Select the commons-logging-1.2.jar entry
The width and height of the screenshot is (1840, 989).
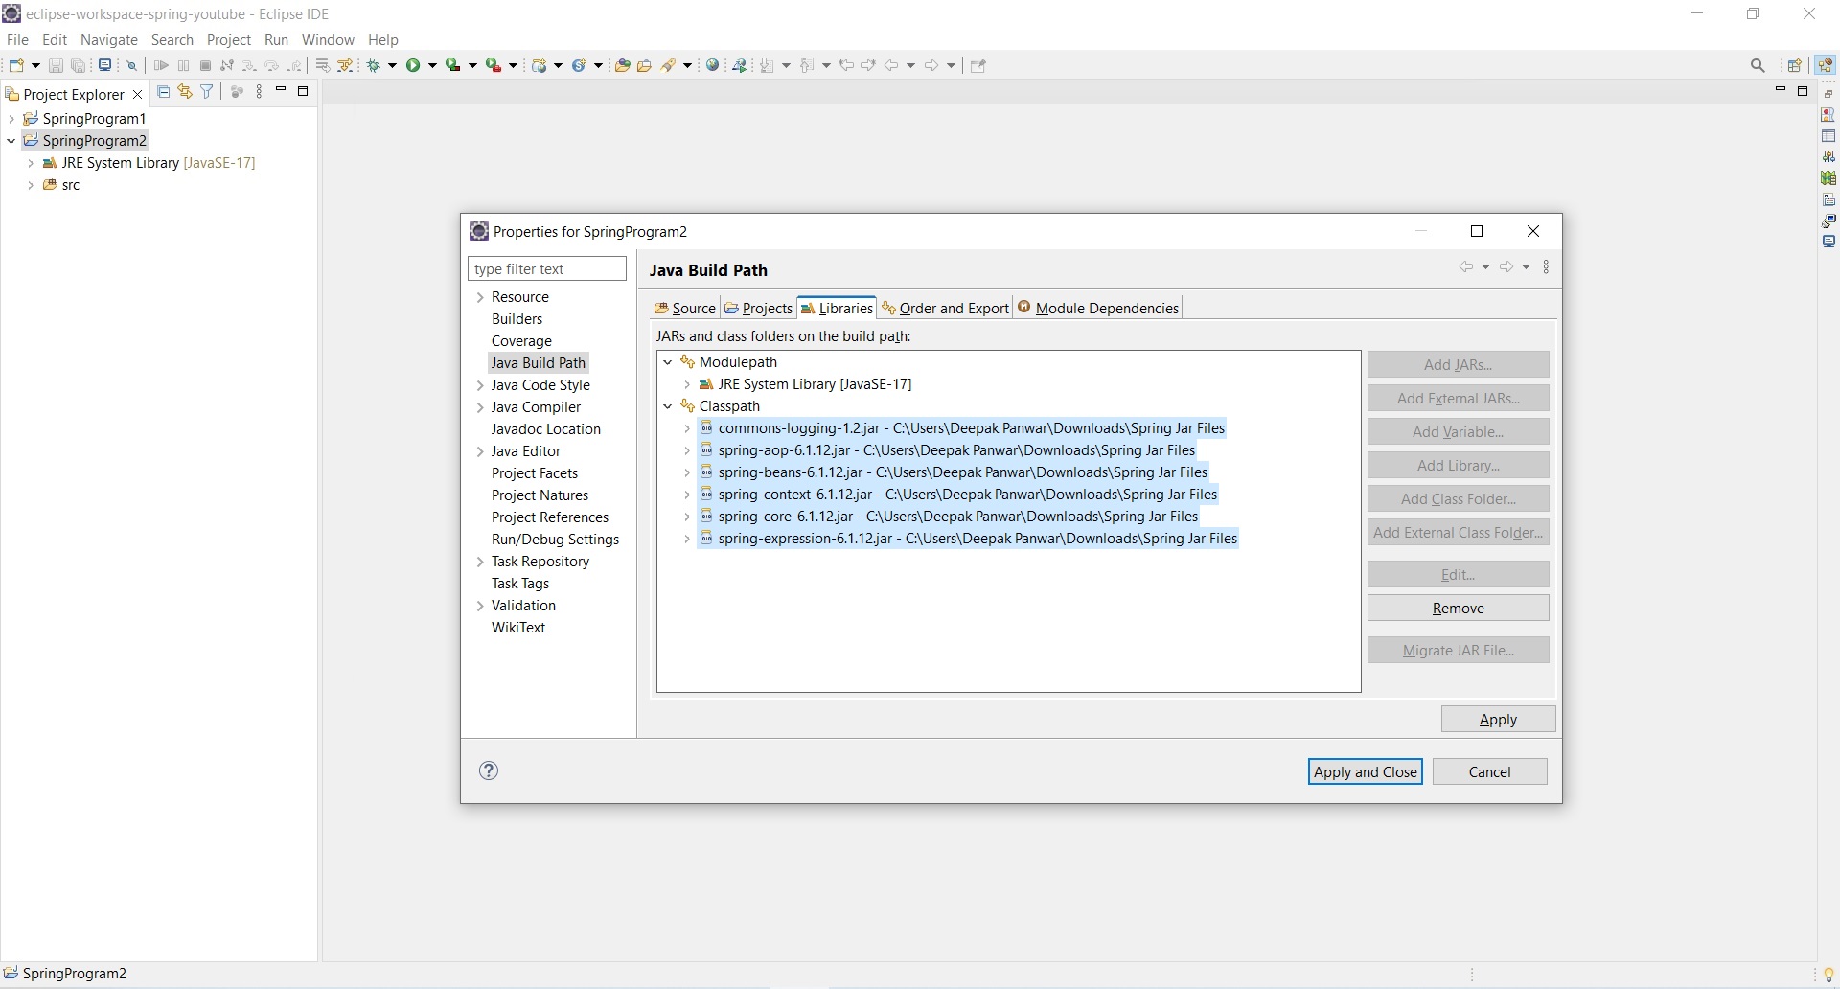962,428
